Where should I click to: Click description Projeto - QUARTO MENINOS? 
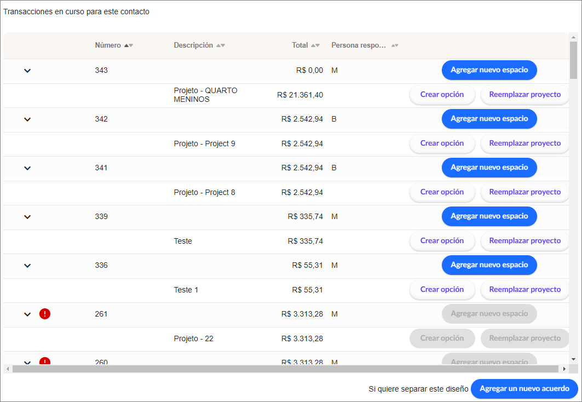(x=206, y=95)
